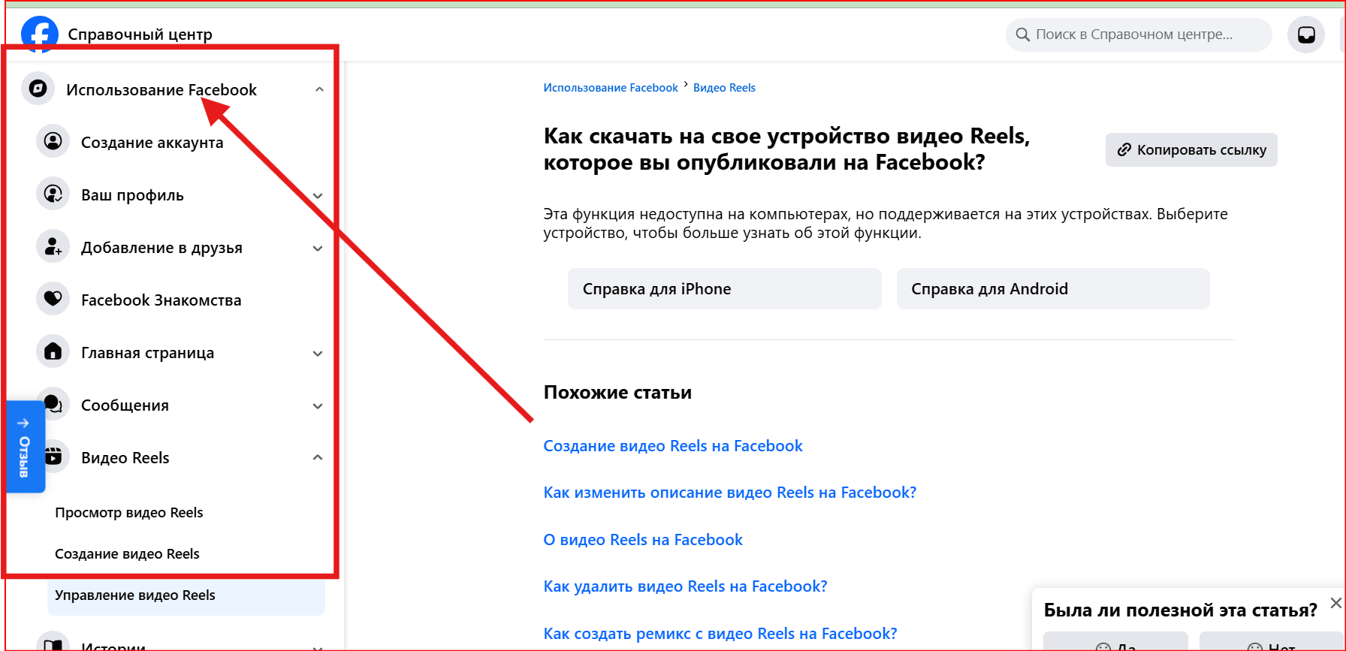The height and width of the screenshot is (651, 1346).
Task: Close the article feedback popup
Action: tap(1335, 603)
